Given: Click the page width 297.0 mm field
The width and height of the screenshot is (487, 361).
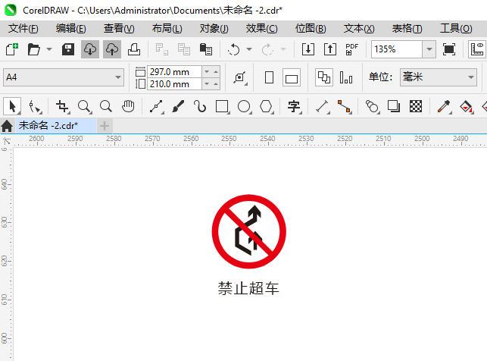Looking at the screenshot, I should [x=174, y=72].
